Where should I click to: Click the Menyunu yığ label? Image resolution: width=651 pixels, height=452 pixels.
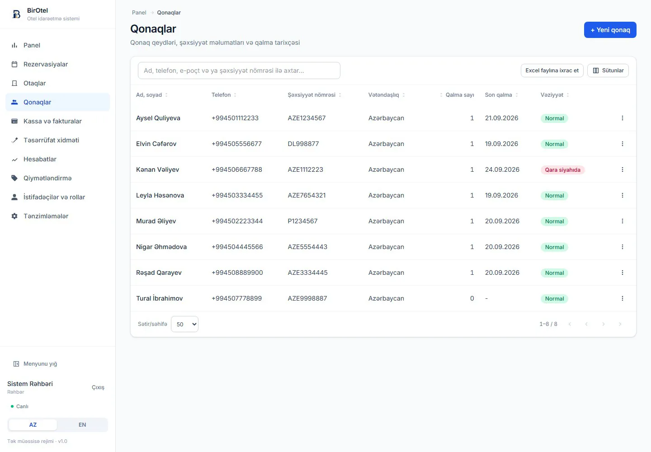tap(40, 364)
